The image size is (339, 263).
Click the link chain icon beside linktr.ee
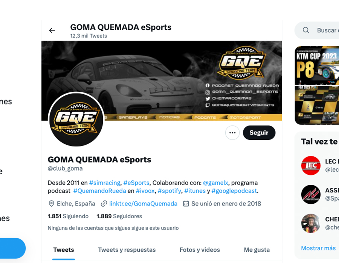pos(104,204)
